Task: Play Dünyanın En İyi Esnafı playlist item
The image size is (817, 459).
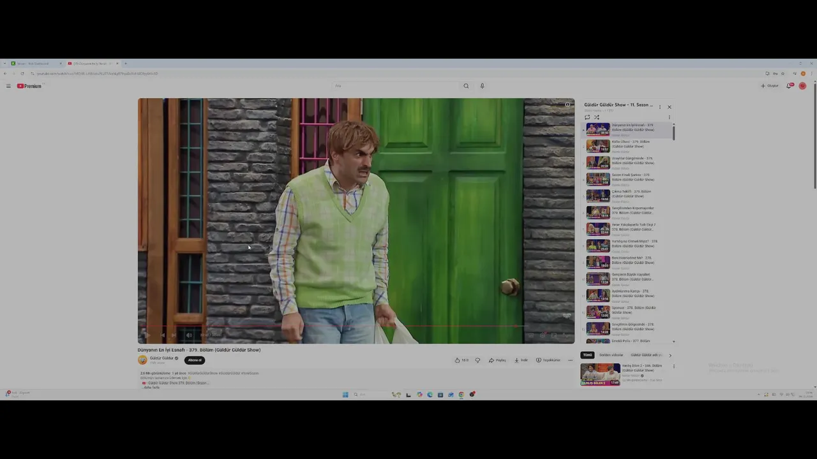Action: pos(628,129)
